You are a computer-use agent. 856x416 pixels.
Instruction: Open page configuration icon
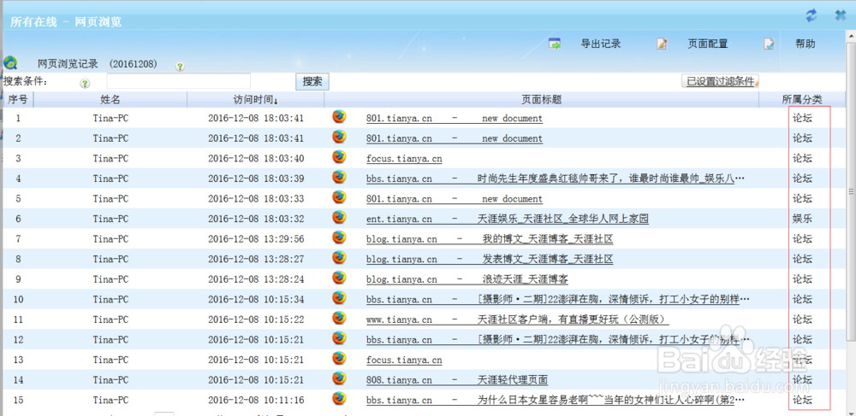[x=662, y=44]
